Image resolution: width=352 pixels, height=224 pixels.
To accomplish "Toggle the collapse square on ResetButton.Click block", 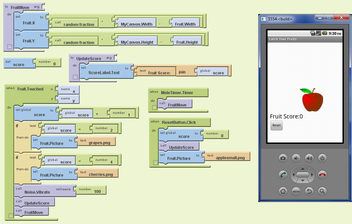I will point(155,163).
